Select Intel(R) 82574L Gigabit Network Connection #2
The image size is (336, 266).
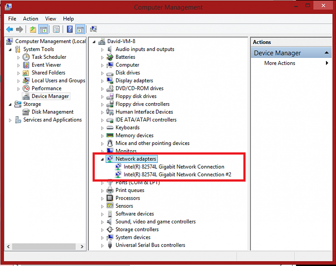coord(177,174)
